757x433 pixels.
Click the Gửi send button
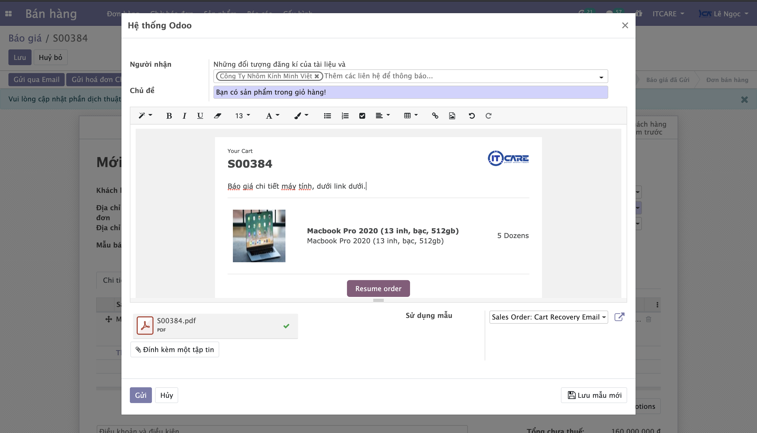(x=141, y=395)
